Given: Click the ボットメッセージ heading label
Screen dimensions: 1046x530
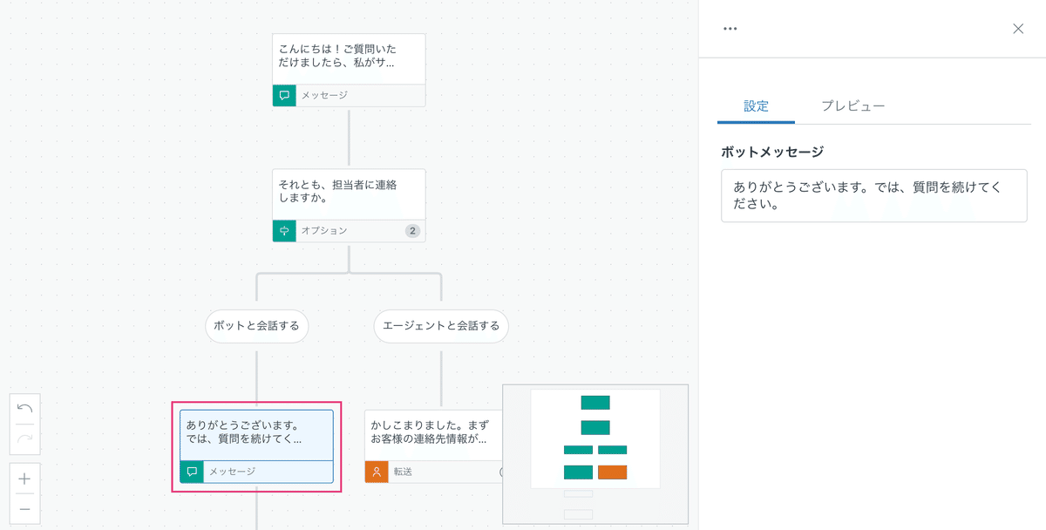Looking at the screenshot, I should coord(772,152).
